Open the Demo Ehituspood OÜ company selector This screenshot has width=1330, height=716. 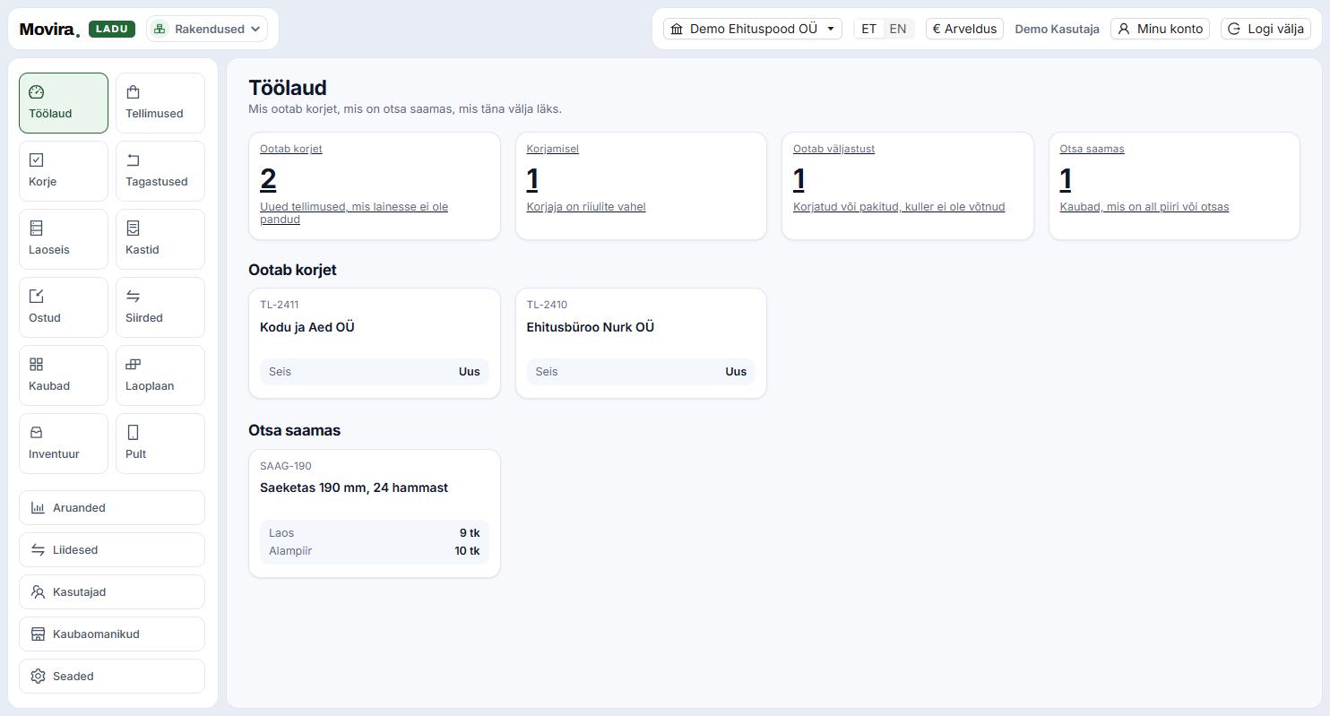(753, 29)
